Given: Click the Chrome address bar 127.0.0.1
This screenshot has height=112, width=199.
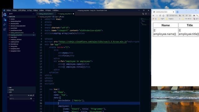Looking at the screenshot, I should (173, 16).
